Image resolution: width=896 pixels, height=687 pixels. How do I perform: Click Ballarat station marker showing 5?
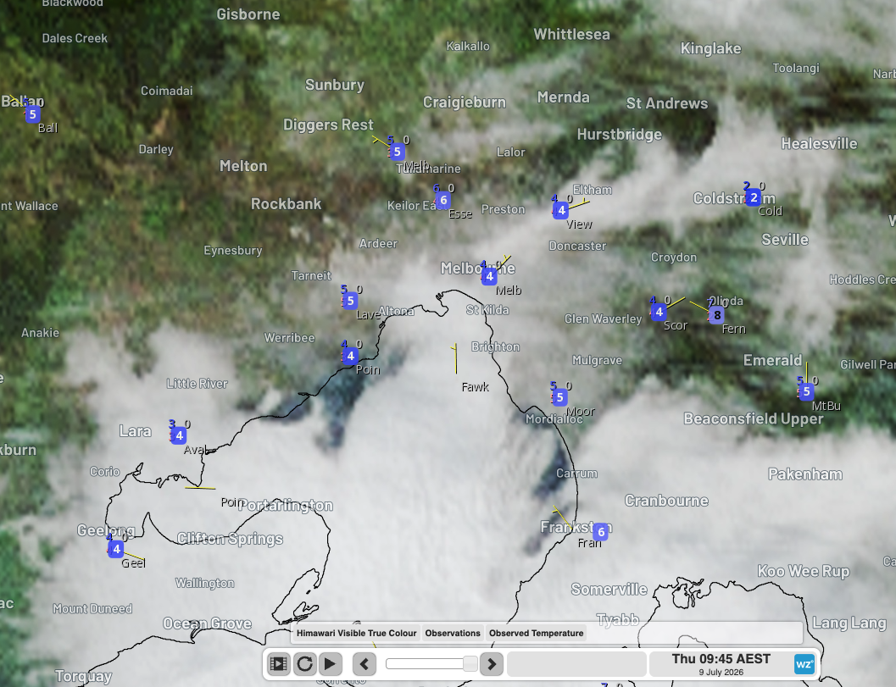tap(32, 114)
